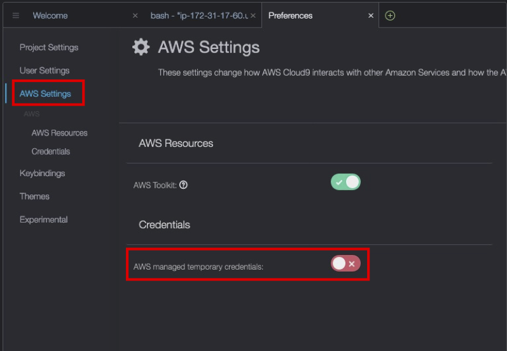This screenshot has width=507, height=351.
Task: Select AWS Settings in sidebar
Action: pos(45,93)
